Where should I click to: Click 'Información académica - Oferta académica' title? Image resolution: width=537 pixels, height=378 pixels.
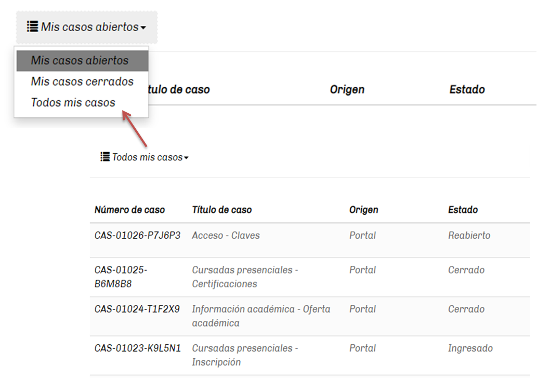[x=261, y=316]
